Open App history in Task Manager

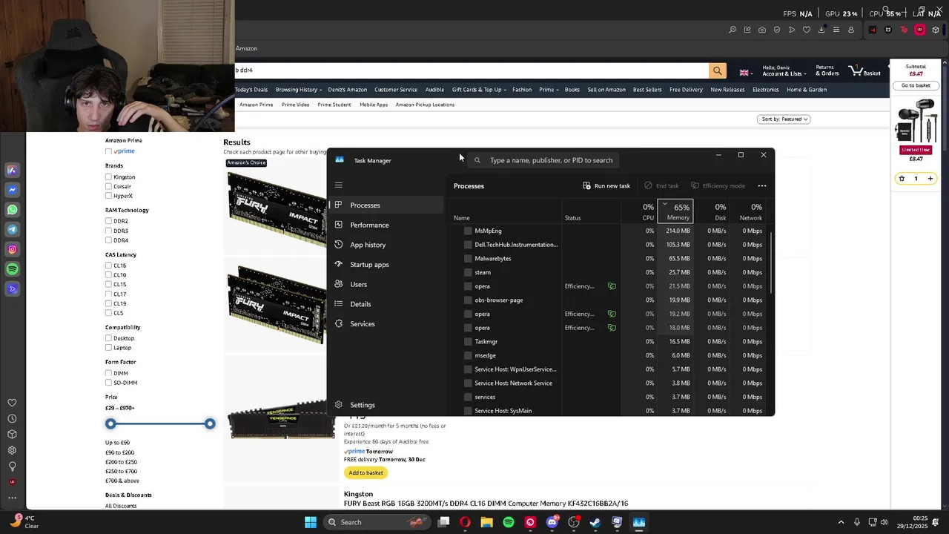point(386,245)
